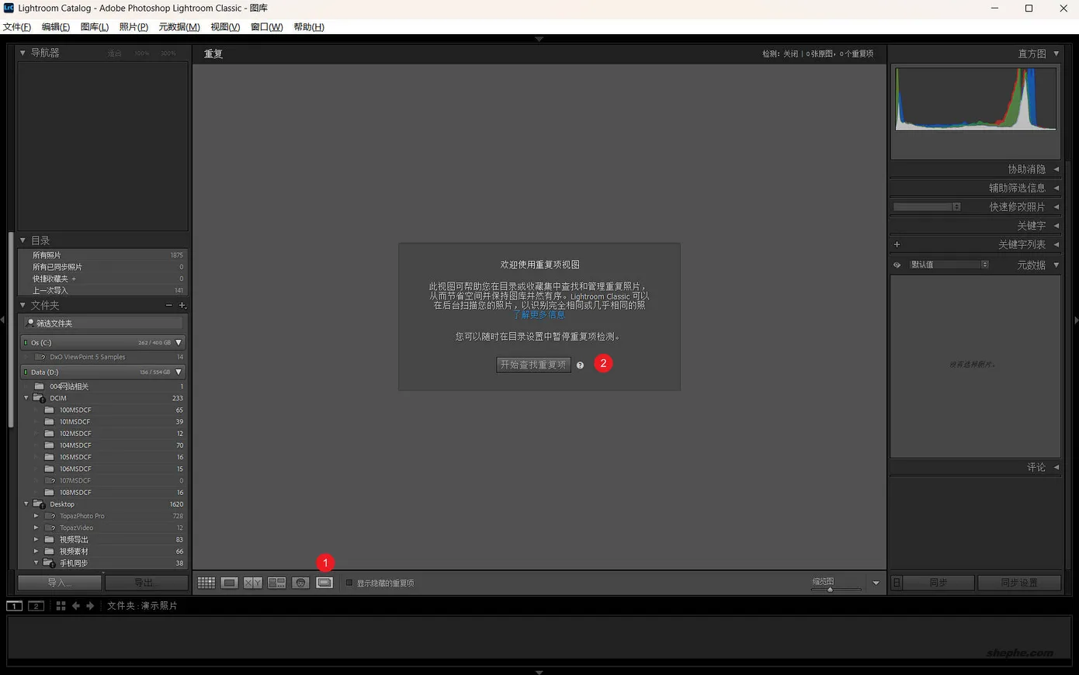
Task: Click the 100MSDCF folder icon
Action: pyautogui.click(x=49, y=410)
